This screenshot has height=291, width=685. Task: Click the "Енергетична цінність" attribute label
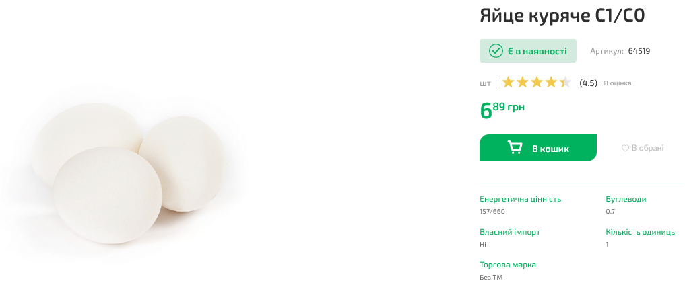[520, 199]
